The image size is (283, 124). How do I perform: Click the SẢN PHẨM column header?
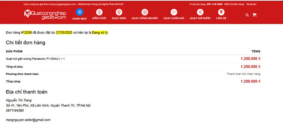[14, 52]
